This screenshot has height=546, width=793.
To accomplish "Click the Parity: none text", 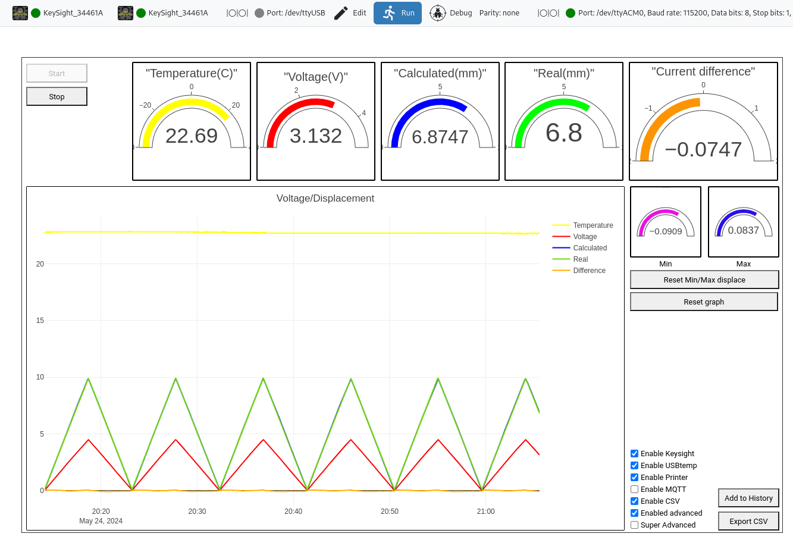I will [x=499, y=13].
